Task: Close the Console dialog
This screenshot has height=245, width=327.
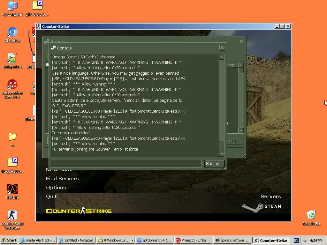Action: (x=222, y=48)
